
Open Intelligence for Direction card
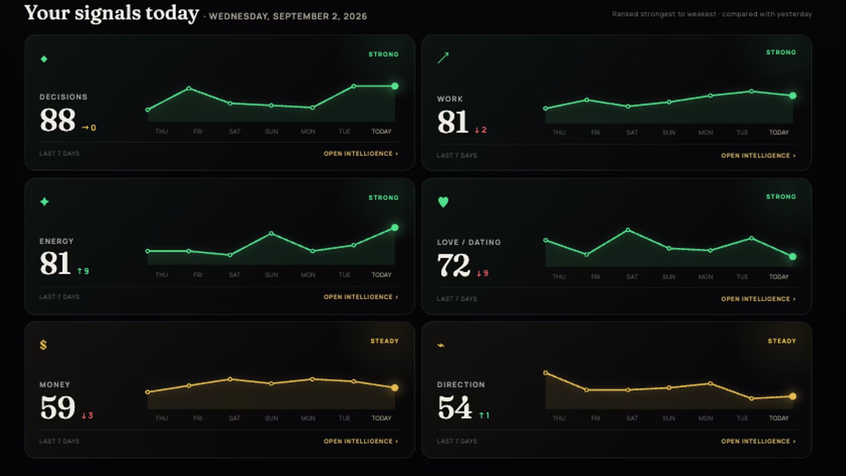[758, 441]
